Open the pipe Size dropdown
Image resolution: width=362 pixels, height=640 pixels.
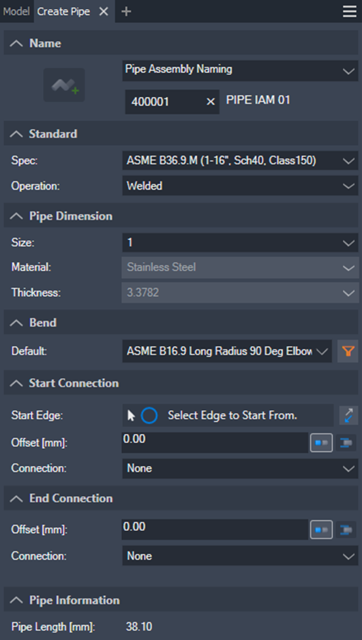[x=240, y=243]
